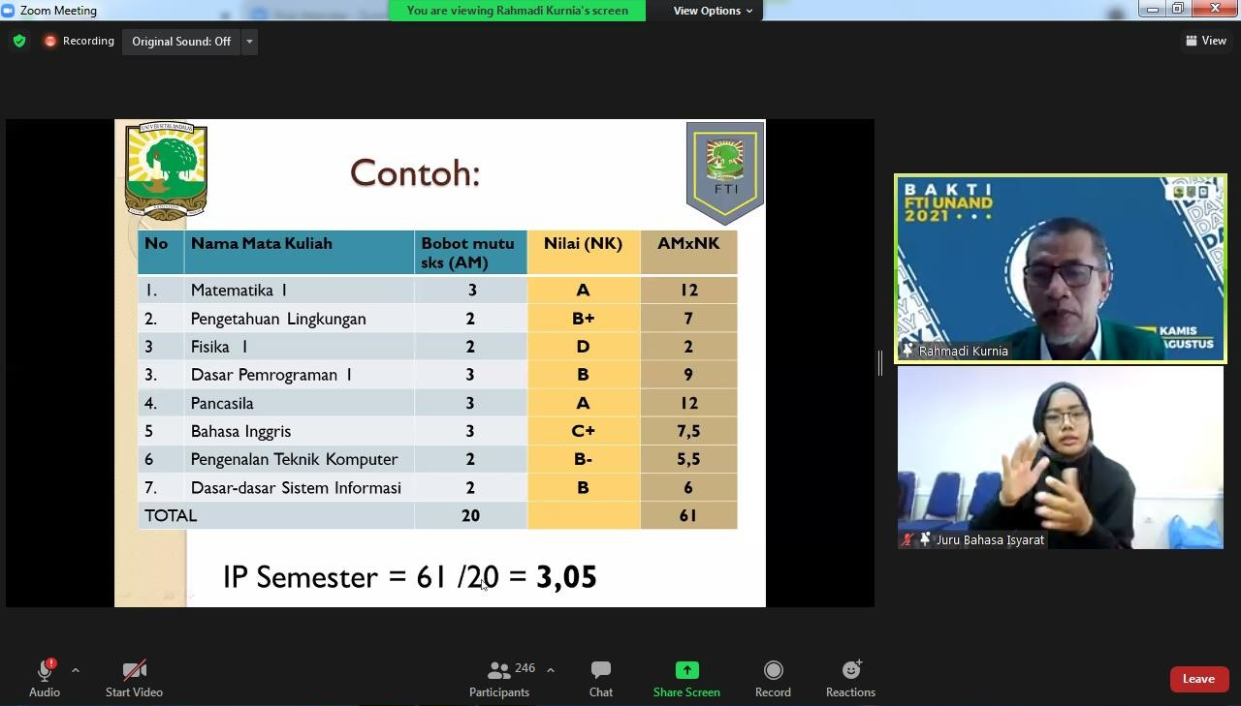Unmute using the Audio microphone icon
The image size is (1241, 706).
tap(44, 670)
